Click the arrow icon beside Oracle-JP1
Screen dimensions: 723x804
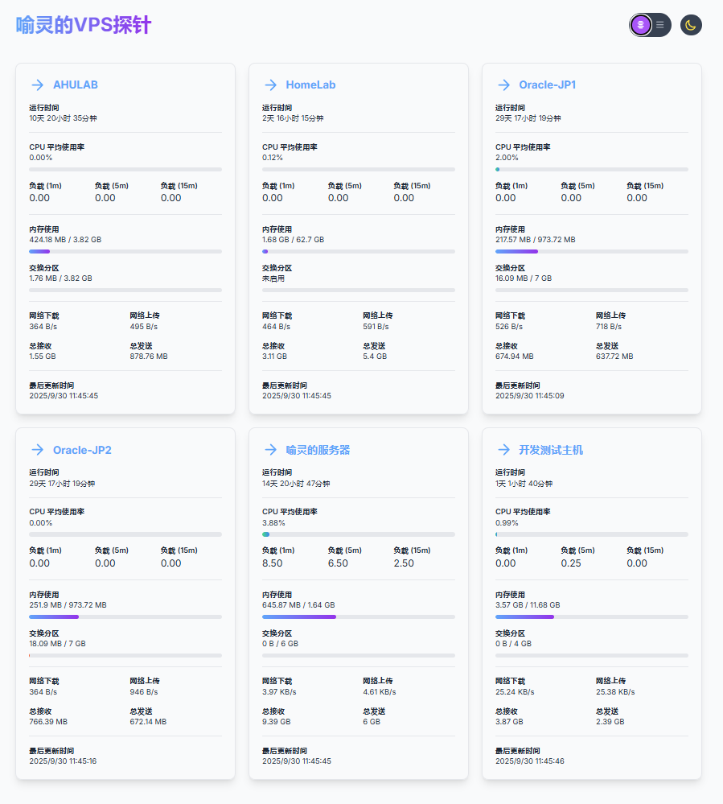(x=503, y=85)
